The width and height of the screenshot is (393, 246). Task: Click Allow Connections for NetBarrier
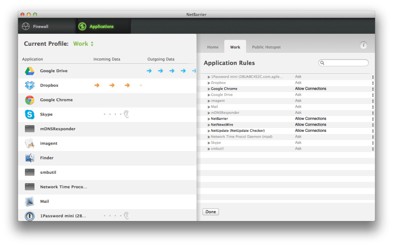click(311, 119)
